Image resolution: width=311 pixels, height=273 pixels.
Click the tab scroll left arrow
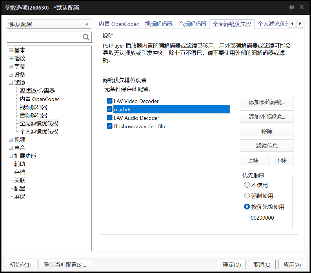pyautogui.click(x=292, y=24)
